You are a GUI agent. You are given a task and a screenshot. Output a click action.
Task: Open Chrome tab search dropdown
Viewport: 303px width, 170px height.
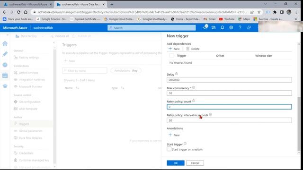[265, 4]
